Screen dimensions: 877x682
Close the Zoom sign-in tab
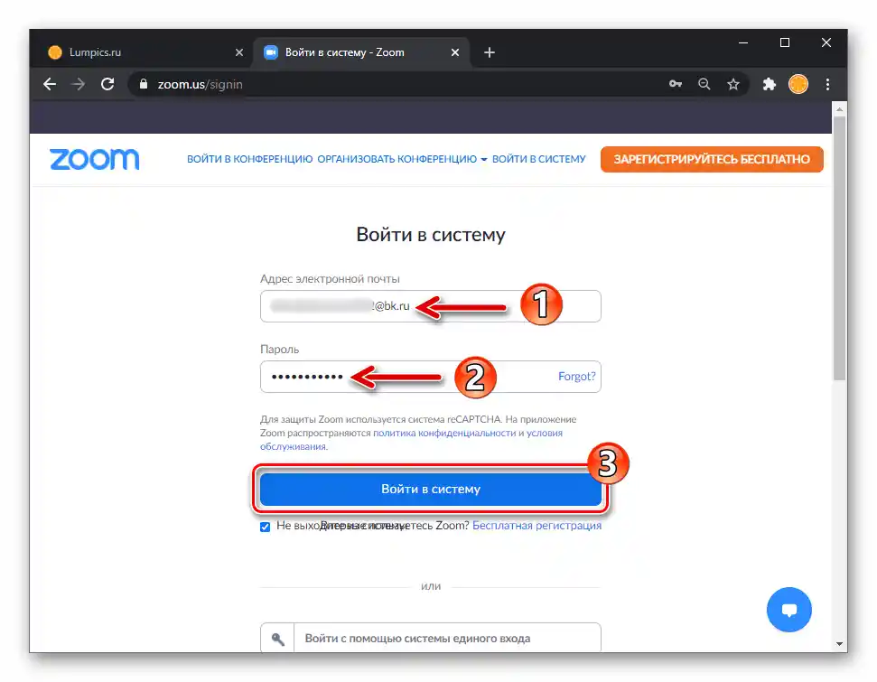coord(455,52)
